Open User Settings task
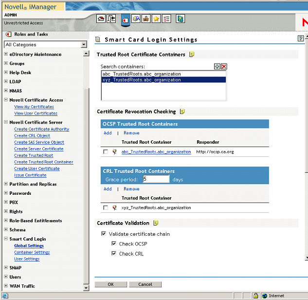 click(x=27, y=259)
